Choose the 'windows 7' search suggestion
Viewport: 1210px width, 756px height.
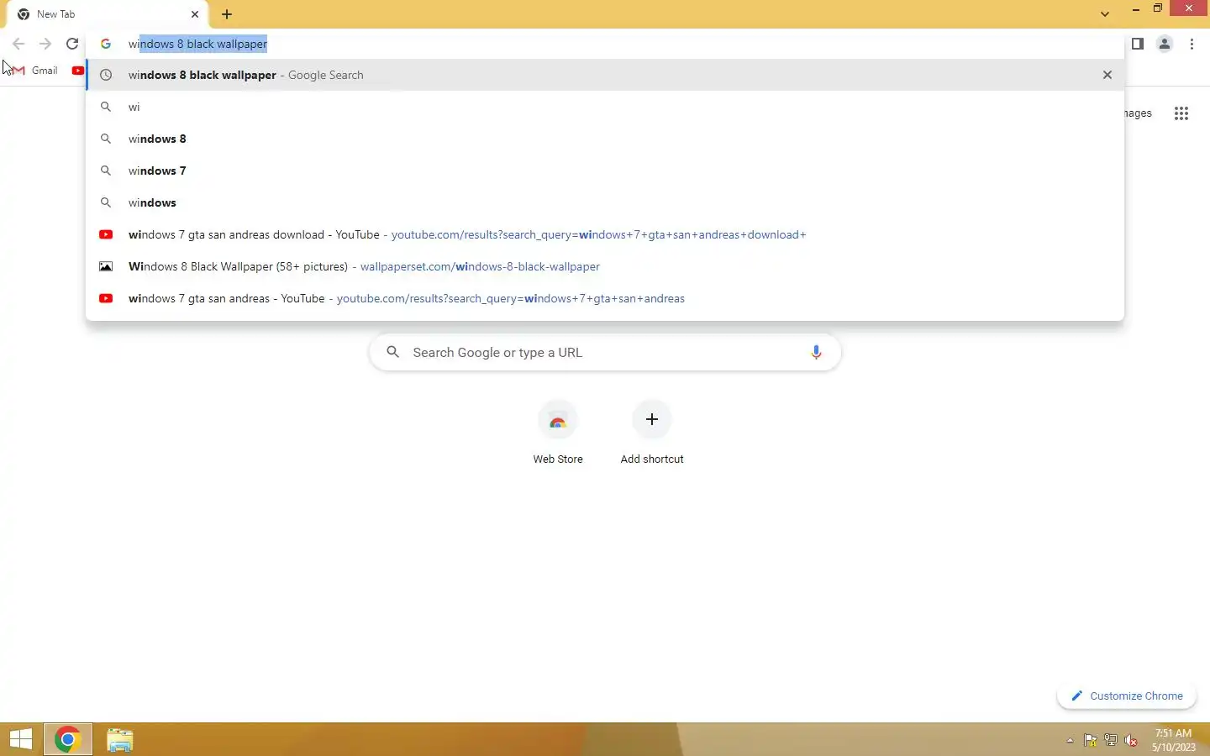coord(605,171)
